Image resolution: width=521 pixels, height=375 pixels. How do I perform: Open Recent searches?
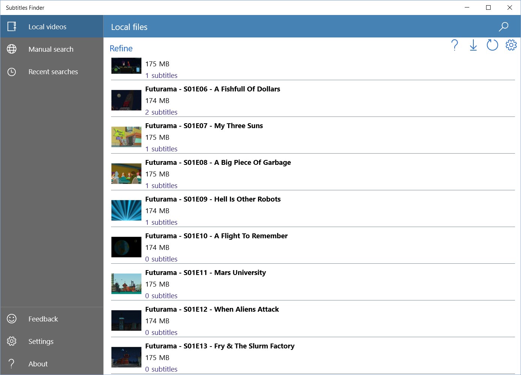coord(53,72)
